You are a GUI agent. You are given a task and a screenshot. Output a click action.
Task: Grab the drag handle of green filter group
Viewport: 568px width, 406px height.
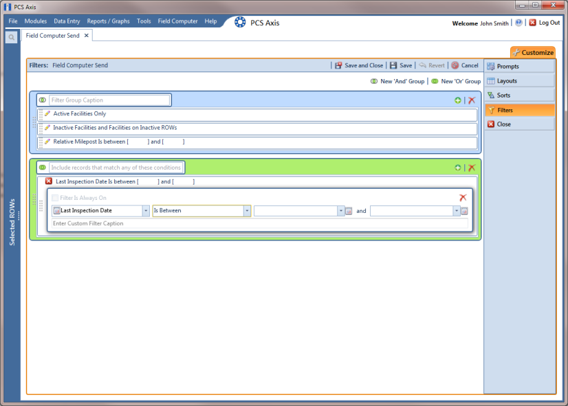pyautogui.click(x=34, y=199)
